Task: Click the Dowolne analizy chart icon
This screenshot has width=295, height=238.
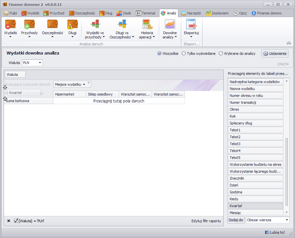Action: (x=170, y=25)
